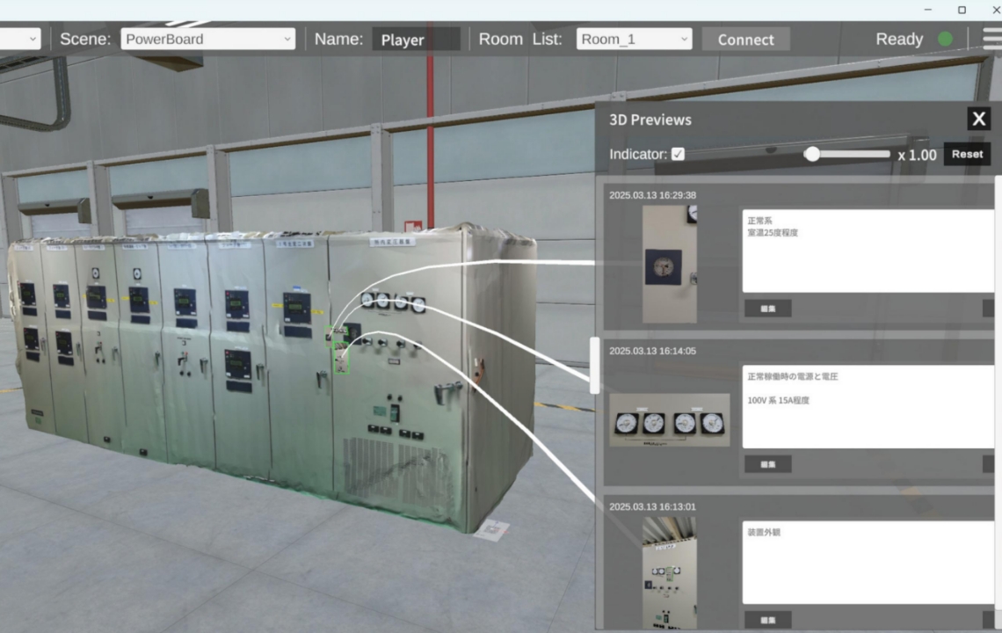This screenshot has height=633, width=1002.
Task: Close the 3D Previews panel
Action: coord(978,120)
